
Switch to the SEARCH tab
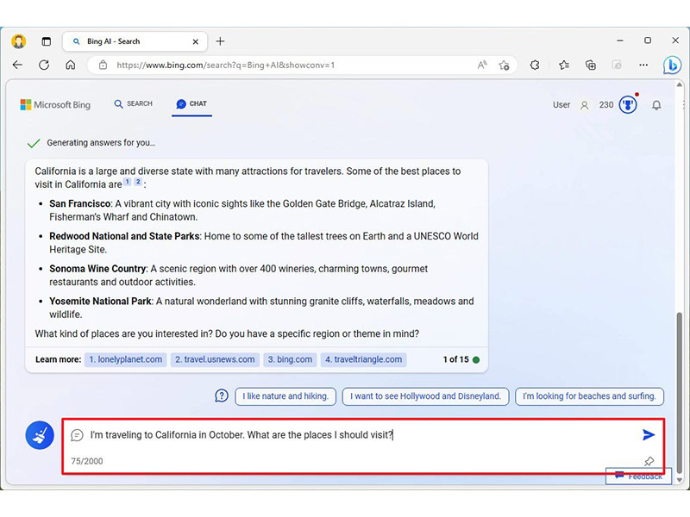[134, 103]
